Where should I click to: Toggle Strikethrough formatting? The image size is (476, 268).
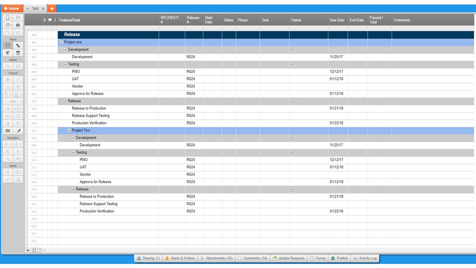tap(18, 87)
